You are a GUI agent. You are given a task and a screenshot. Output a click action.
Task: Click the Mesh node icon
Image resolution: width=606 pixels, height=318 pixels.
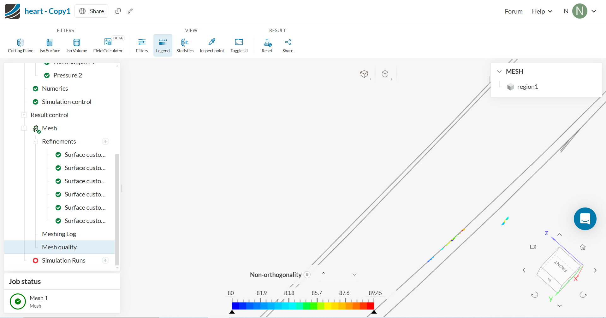(x=36, y=128)
